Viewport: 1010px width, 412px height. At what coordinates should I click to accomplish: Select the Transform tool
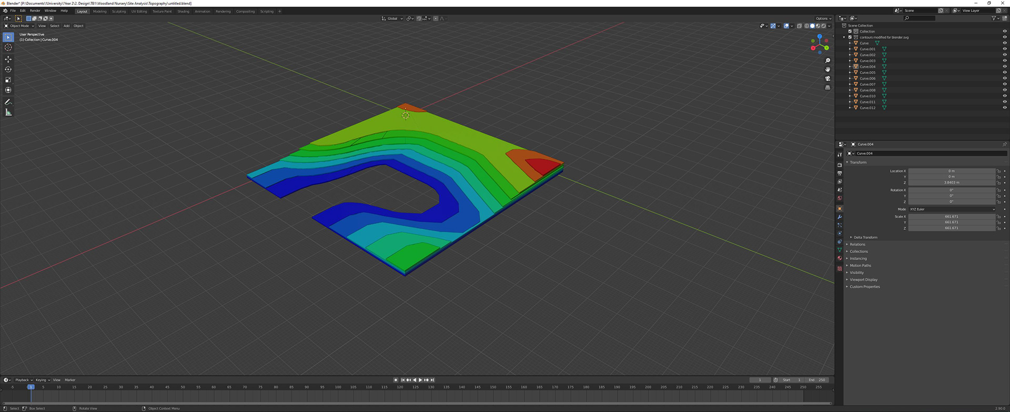(8, 90)
